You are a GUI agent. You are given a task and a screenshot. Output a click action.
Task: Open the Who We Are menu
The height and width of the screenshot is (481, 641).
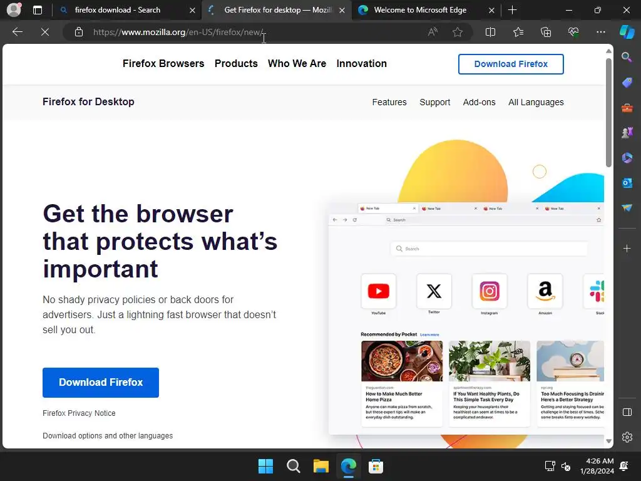297,63
